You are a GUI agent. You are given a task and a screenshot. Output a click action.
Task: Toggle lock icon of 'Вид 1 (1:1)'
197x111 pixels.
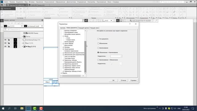pos(9,43)
